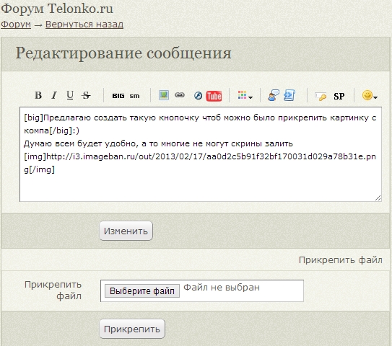Insert small text tag (sm)

tap(134, 96)
